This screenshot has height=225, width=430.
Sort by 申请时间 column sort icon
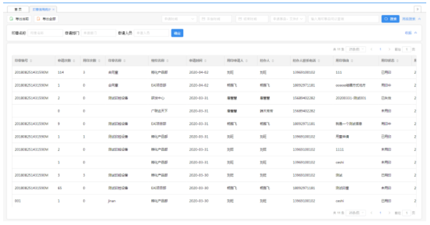point(206,60)
